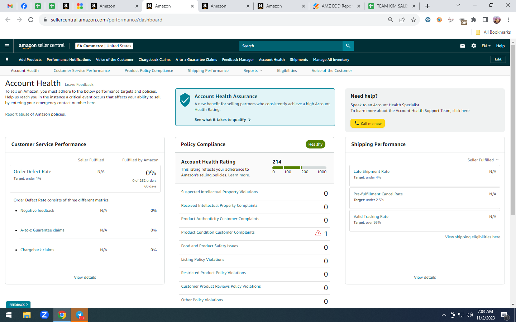Viewport: 516px width, 322px height.
Task: Open the Chrome three-dot menu
Action: (508, 20)
